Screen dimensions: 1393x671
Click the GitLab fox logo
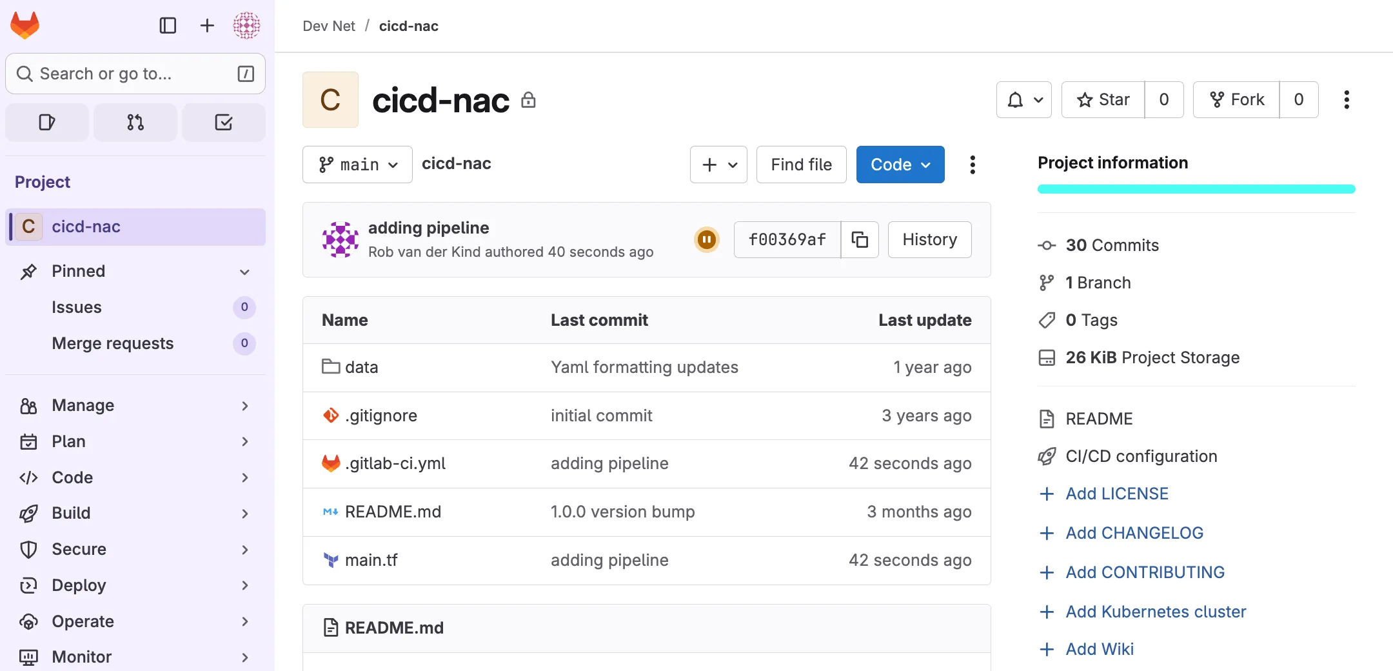[x=25, y=25]
